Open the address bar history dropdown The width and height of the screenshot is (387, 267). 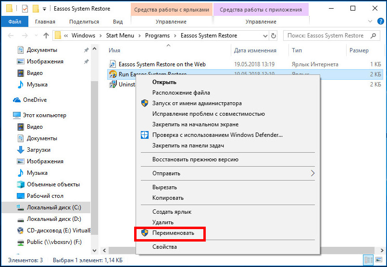click(x=265, y=36)
